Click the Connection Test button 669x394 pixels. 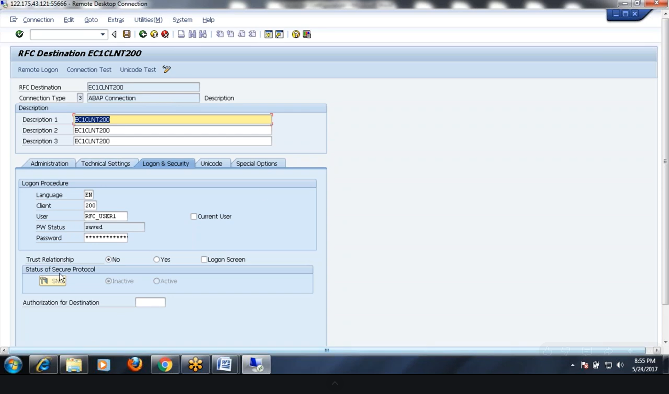click(x=89, y=70)
